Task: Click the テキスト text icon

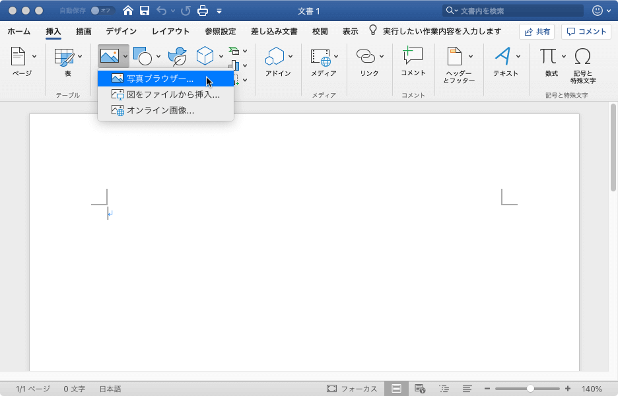Action: [502, 56]
